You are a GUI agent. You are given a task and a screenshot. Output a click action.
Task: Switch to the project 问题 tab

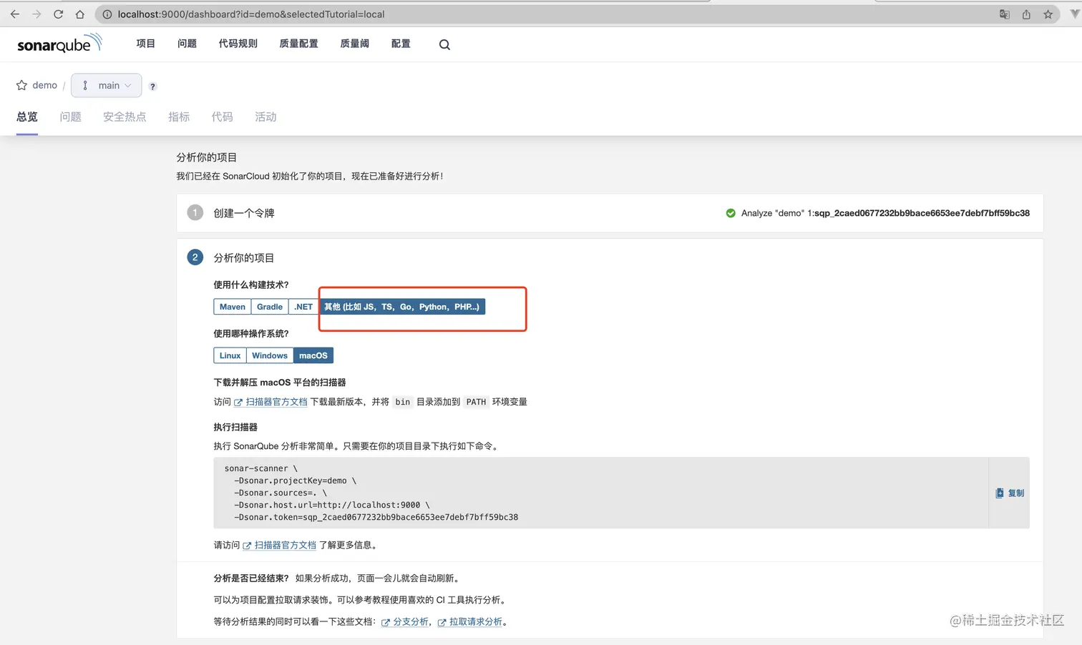tap(70, 117)
